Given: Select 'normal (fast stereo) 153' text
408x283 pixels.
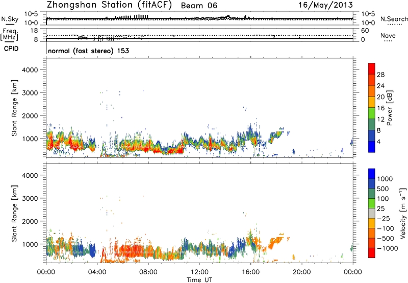Looking at the screenshot, I should (88, 51).
